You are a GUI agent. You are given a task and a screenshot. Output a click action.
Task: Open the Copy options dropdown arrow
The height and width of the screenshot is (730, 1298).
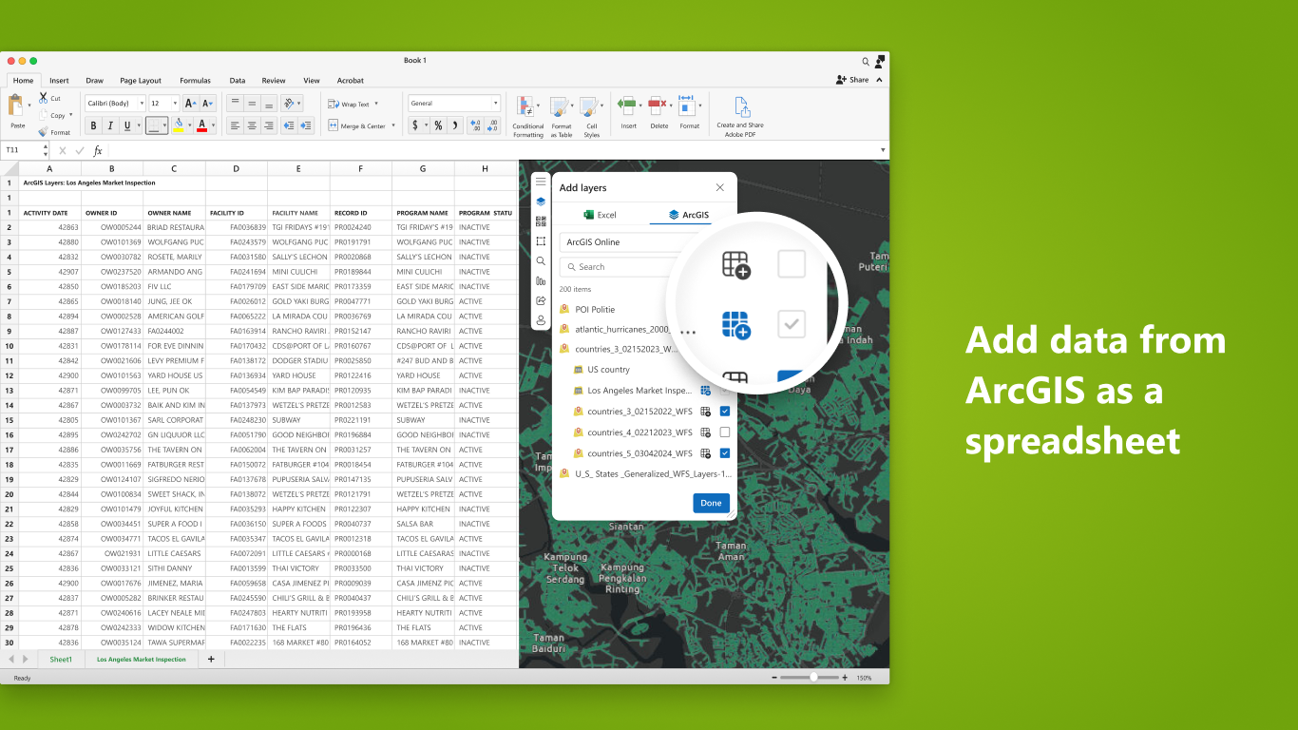pos(71,115)
